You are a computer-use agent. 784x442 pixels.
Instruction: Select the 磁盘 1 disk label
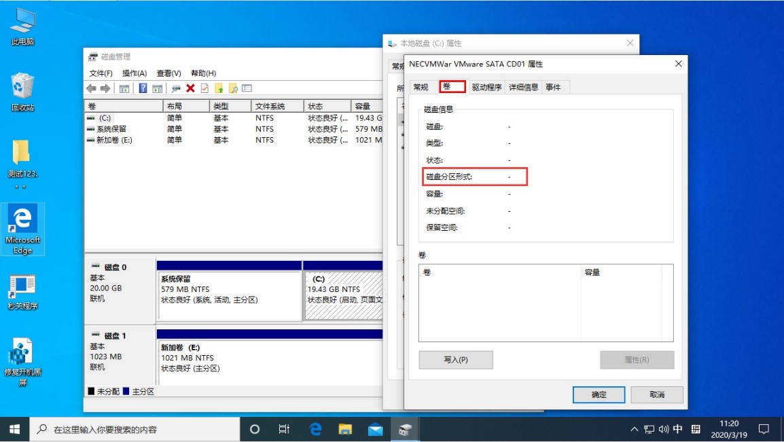click(x=120, y=354)
